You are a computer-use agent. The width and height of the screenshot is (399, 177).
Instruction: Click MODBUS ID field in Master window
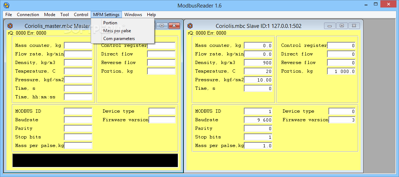pyautogui.click(x=78, y=111)
